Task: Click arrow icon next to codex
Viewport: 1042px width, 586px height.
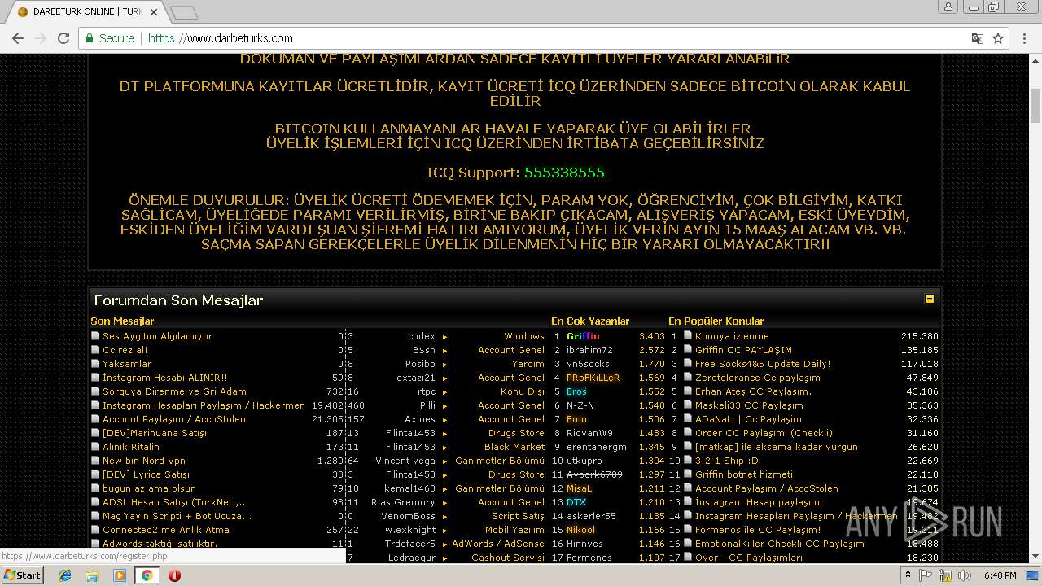Action: 444,337
